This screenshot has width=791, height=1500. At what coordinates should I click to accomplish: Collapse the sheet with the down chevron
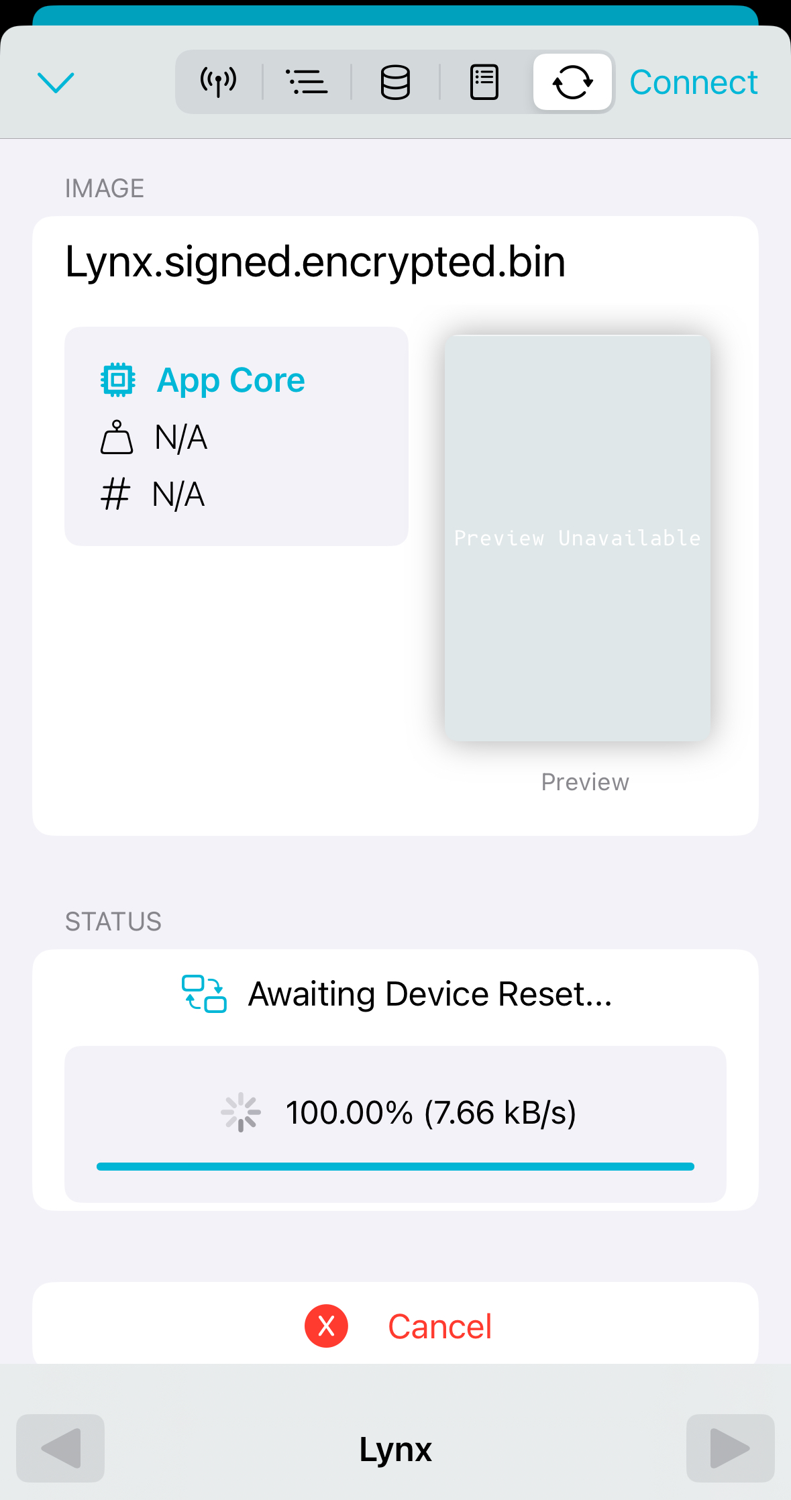coord(56,83)
